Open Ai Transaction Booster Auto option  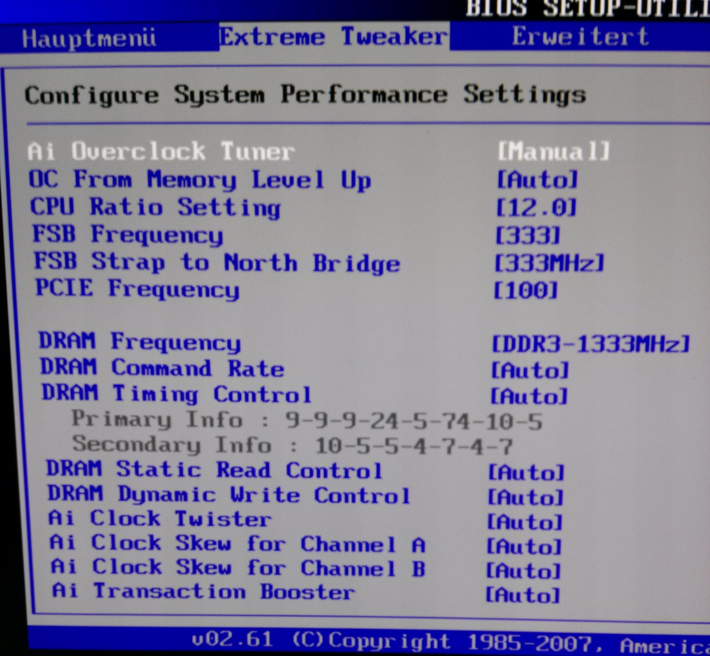click(522, 595)
